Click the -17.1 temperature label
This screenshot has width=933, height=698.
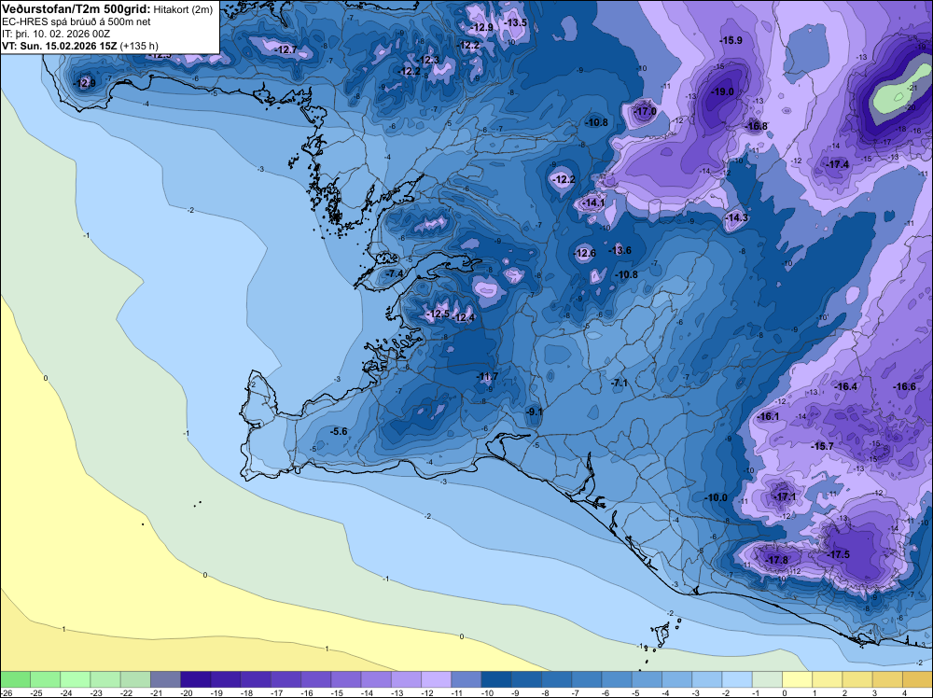tap(786, 496)
